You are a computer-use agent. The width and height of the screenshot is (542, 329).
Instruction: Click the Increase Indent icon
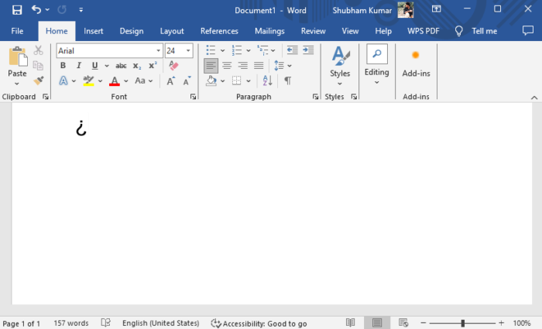pos(307,50)
